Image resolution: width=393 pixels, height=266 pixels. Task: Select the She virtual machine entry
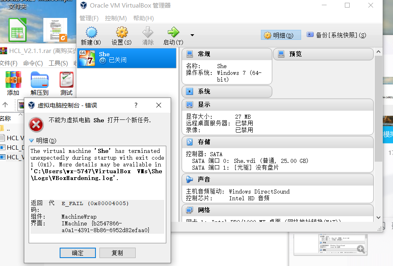[x=127, y=58]
